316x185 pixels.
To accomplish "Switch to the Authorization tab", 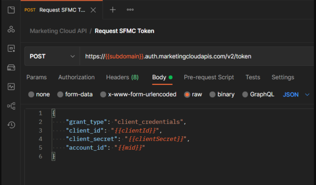I will [76, 77].
